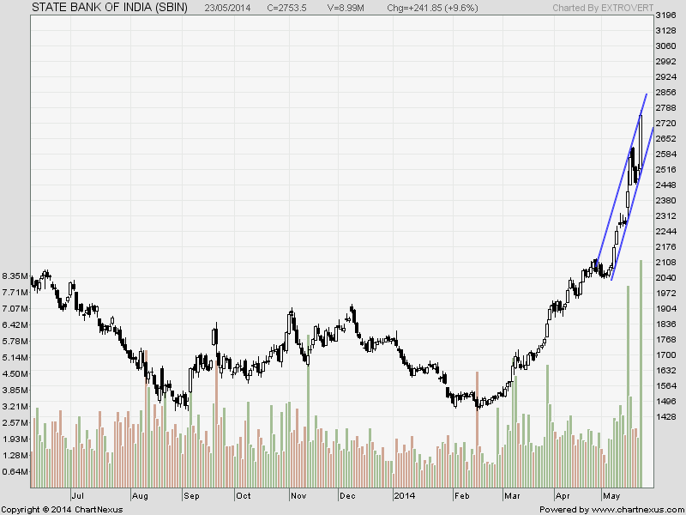
Task: Select the Jul marker on the time axis
Action: 77,495
